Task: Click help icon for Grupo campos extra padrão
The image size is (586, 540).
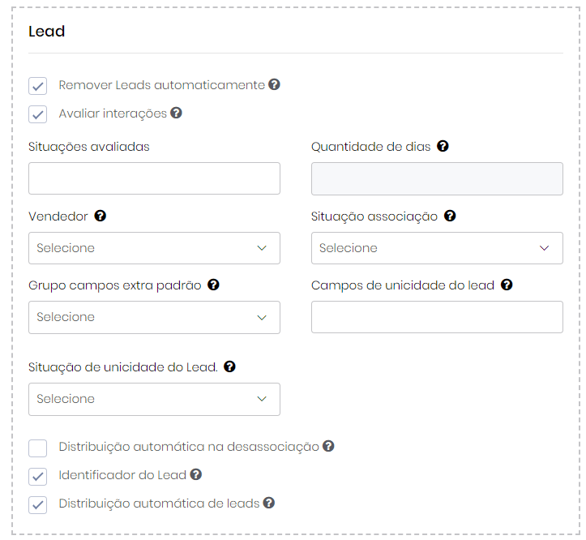Action: pyautogui.click(x=213, y=285)
